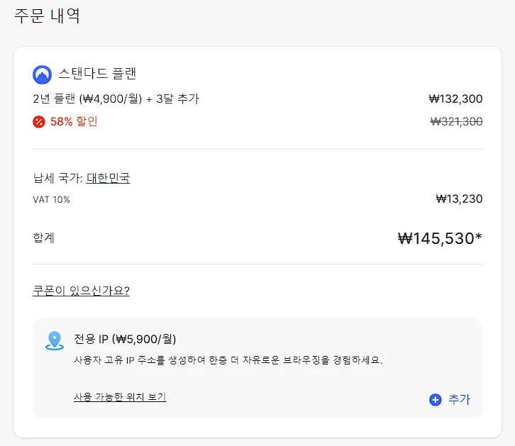
Task: Click the dedicated IP description text
Action: click(x=228, y=360)
